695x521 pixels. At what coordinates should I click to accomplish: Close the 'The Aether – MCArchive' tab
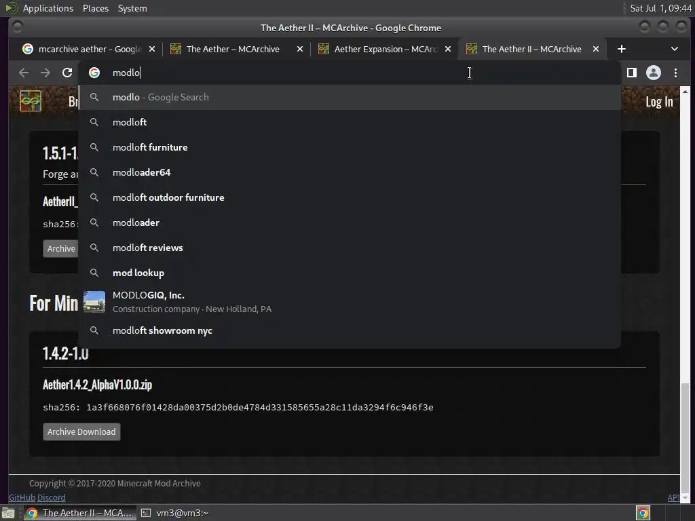point(300,49)
